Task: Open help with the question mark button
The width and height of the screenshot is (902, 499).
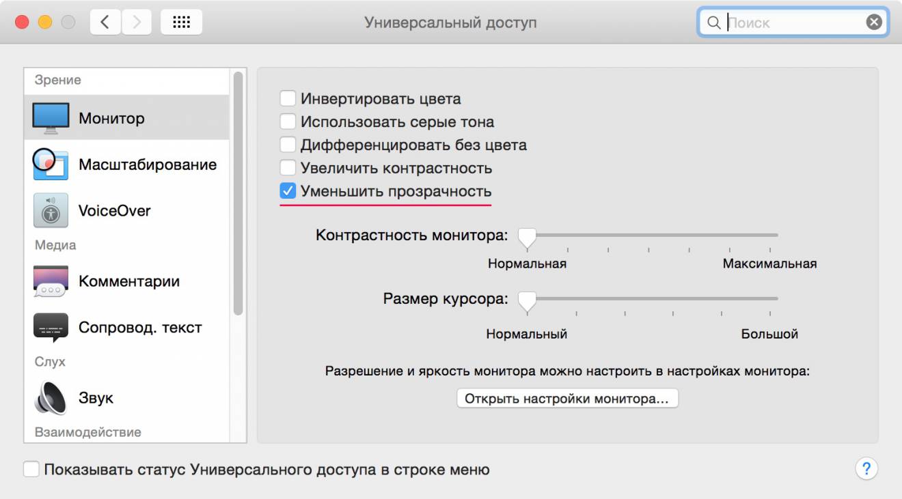Action: [x=866, y=469]
